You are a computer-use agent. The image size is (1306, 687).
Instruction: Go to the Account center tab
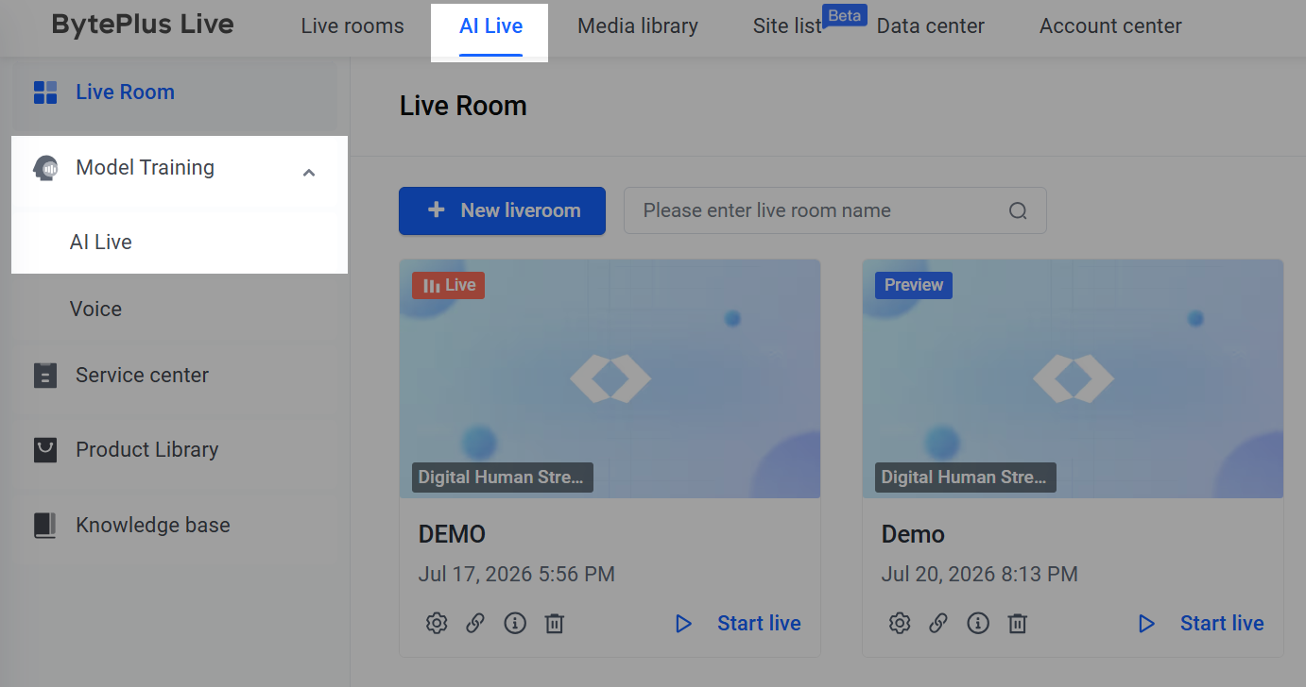[x=1110, y=26]
